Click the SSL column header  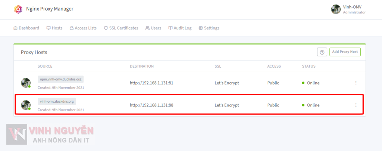pyautogui.click(x=218, y=67)
